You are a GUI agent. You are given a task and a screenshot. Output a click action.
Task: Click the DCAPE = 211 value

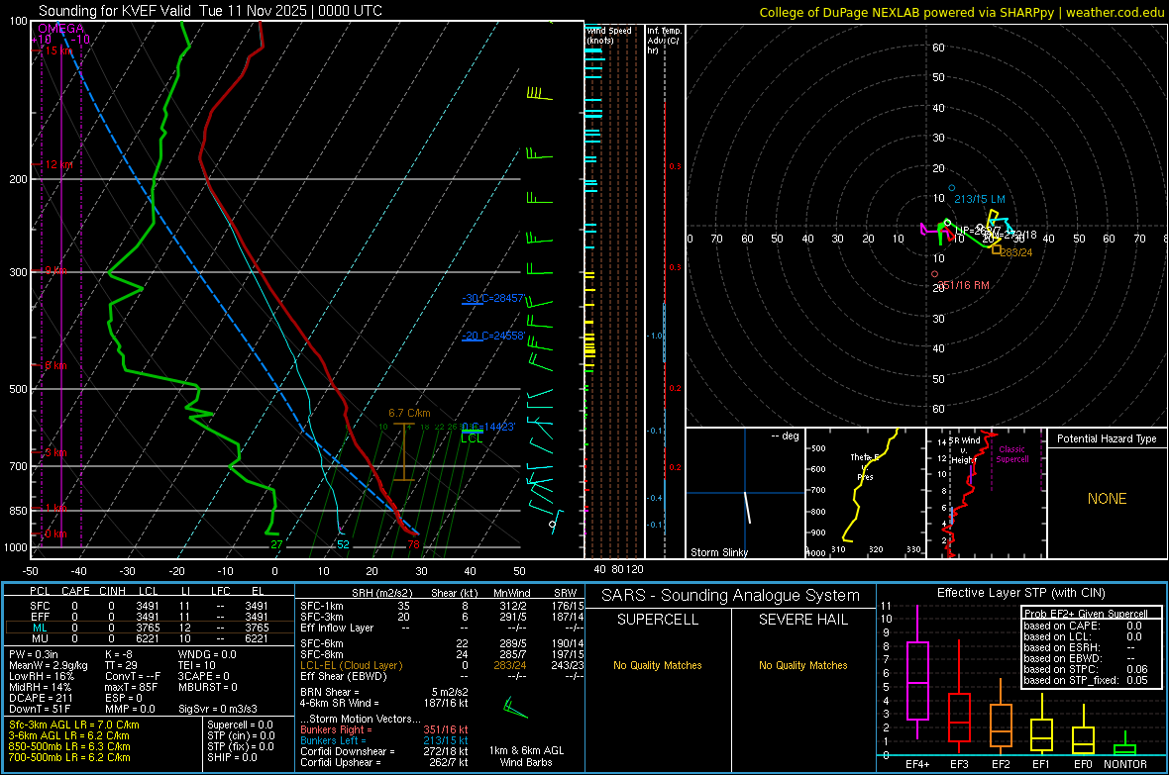coord(41,698)
